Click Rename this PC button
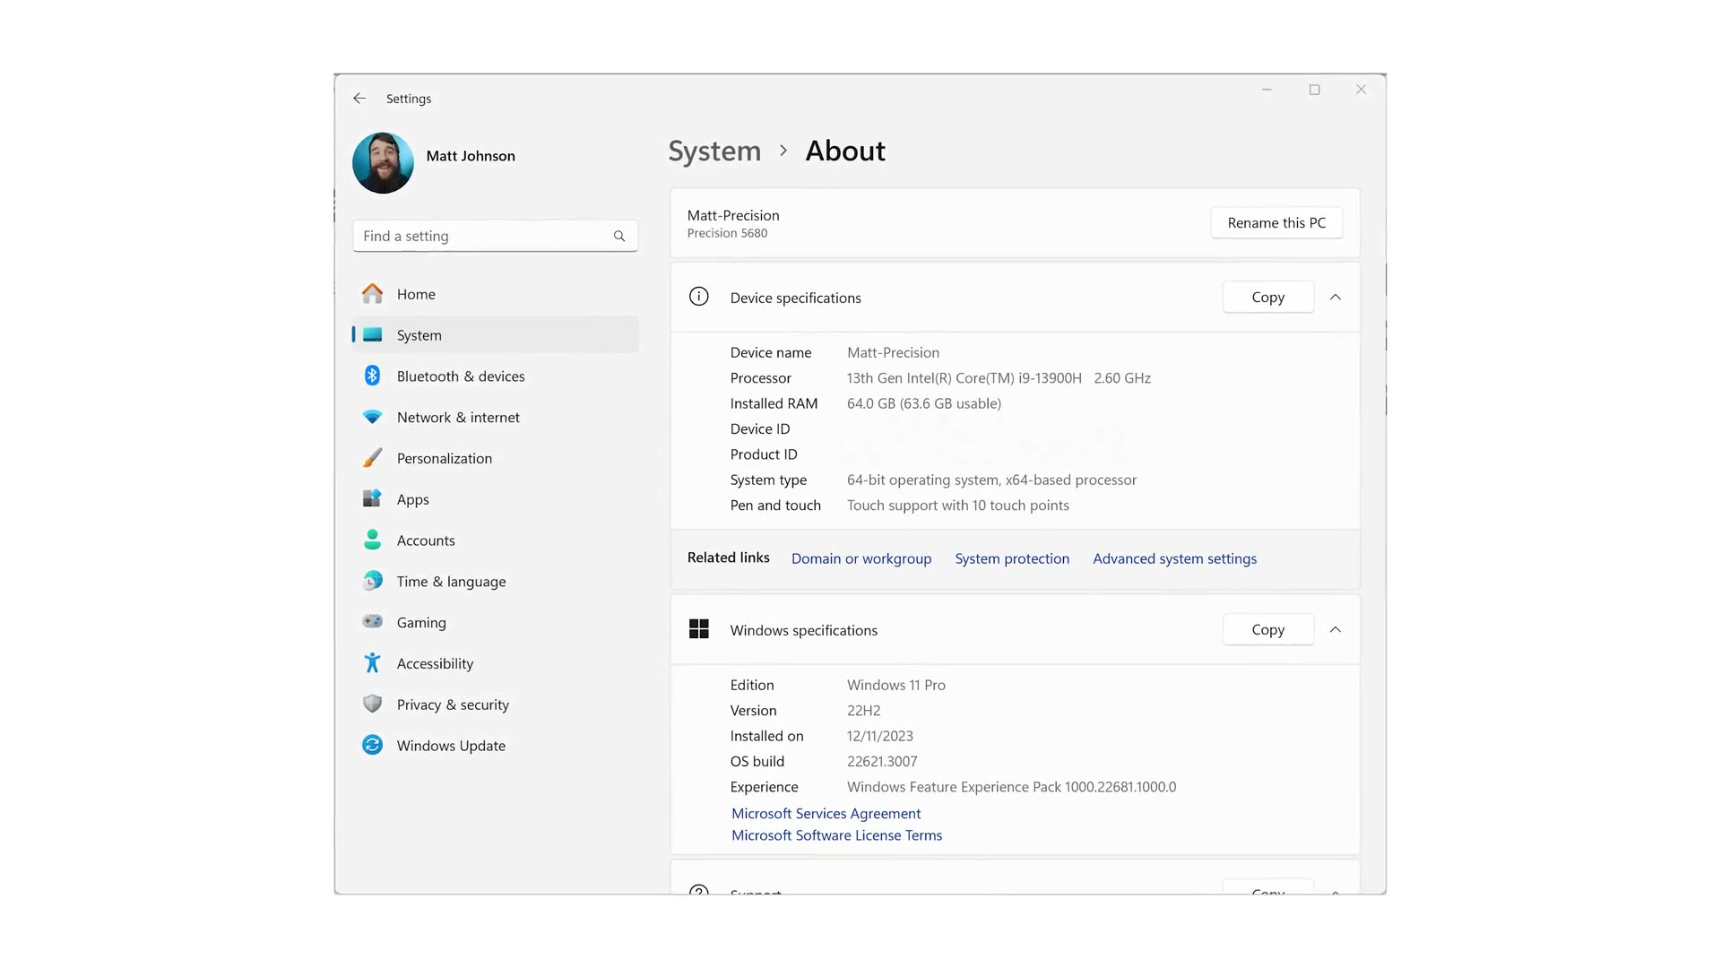This screenshot has height=968, width=1721. 1276,223
